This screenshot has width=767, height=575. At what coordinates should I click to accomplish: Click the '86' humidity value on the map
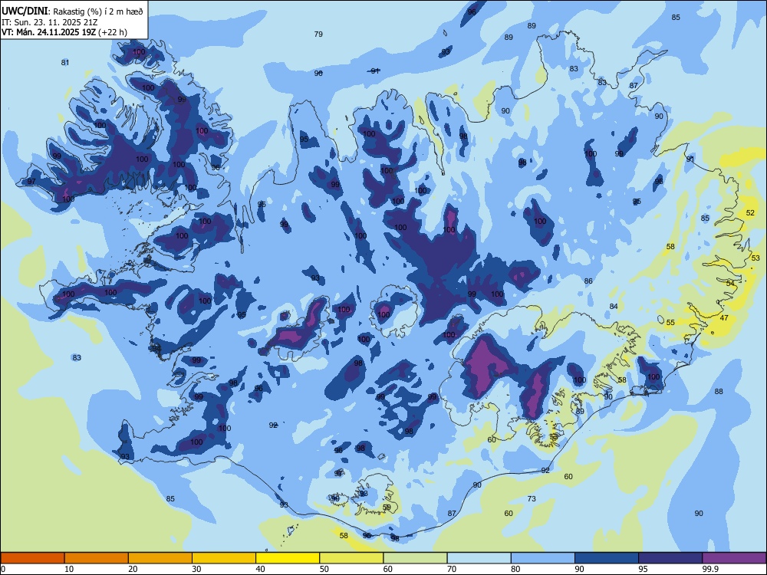[x=588, y=281]
